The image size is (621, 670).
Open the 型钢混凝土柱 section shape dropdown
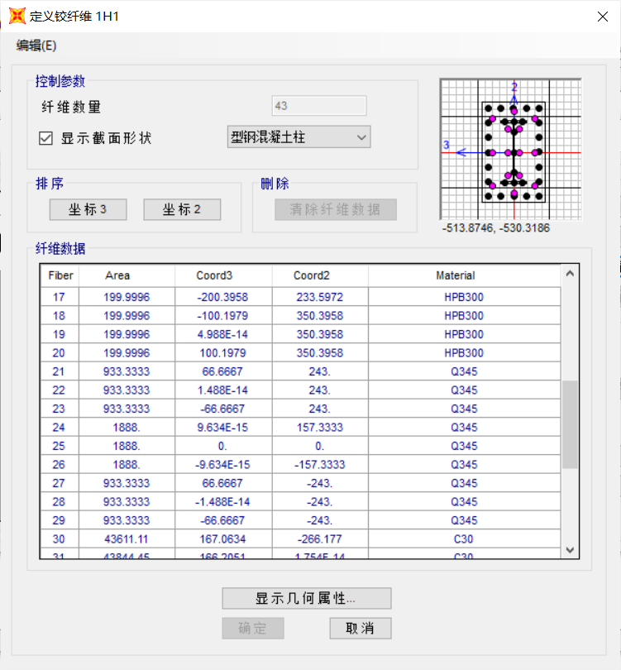(x=299, y=137)
